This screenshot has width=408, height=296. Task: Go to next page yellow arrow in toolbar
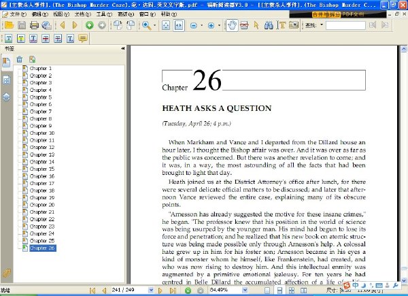coord(75,25)
